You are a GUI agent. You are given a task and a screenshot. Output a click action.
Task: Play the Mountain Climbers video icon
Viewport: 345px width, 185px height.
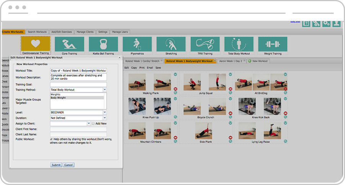tap(175, 138)
